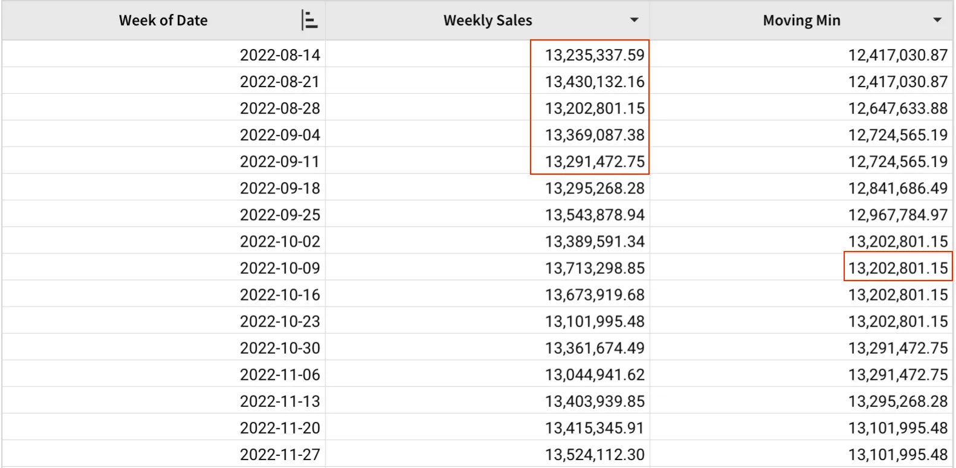Image resolution: width=956 pixels, height=468 pixels.
Task: Select the "Moving Min" column header label
Action: pyautogui.click(x=801, y=21)
